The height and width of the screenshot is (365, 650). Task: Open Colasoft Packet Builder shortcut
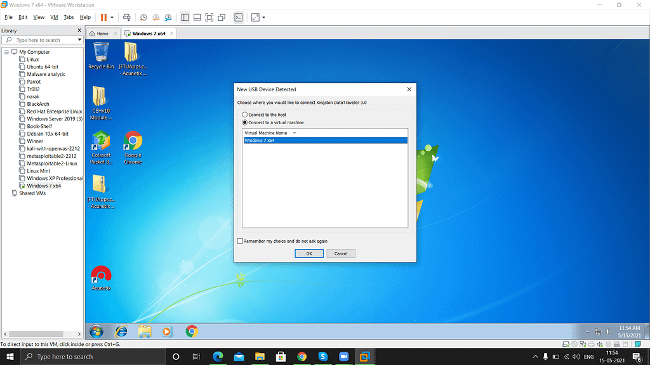point(101,148)
